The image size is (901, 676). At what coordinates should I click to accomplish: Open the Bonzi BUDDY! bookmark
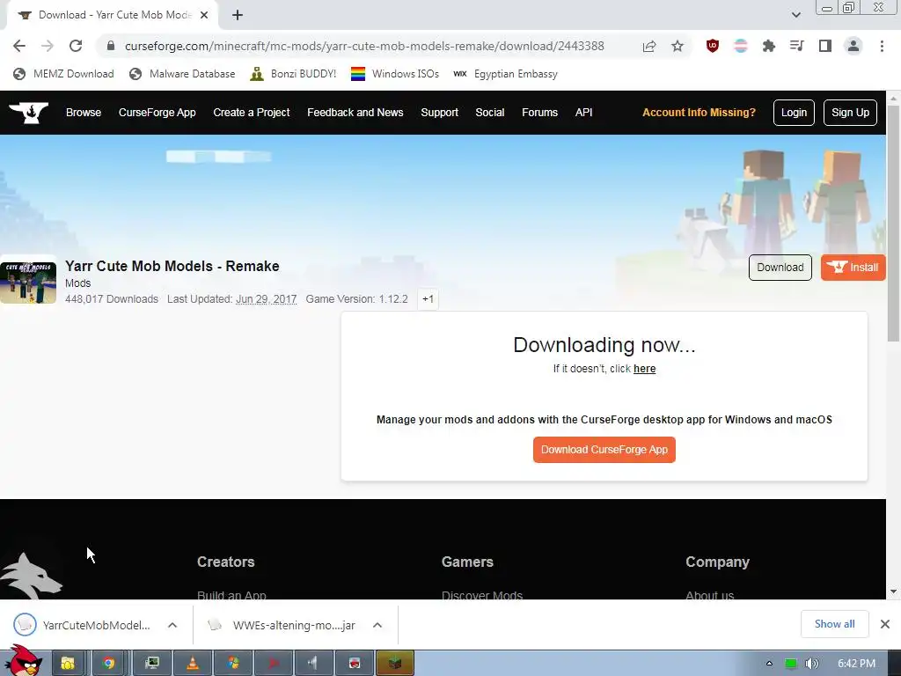[x=293, y=74]
